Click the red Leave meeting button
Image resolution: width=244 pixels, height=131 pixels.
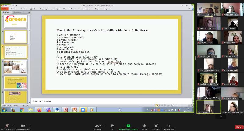(x=239, y=127)
